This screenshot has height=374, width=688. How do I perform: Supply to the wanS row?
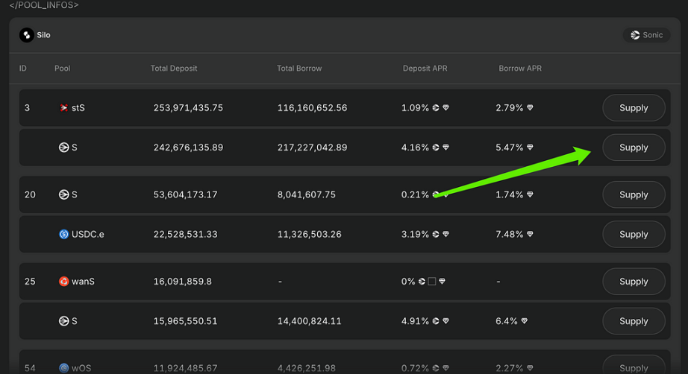634,281
